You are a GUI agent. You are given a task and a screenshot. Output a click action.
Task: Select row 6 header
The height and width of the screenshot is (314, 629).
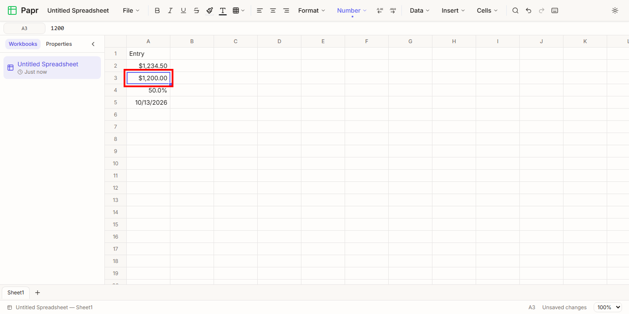[x=116, y=115]
